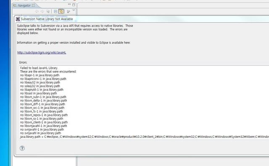Toggle Link with Editor in Navigator
269x166 pixels.
point(61,11)
